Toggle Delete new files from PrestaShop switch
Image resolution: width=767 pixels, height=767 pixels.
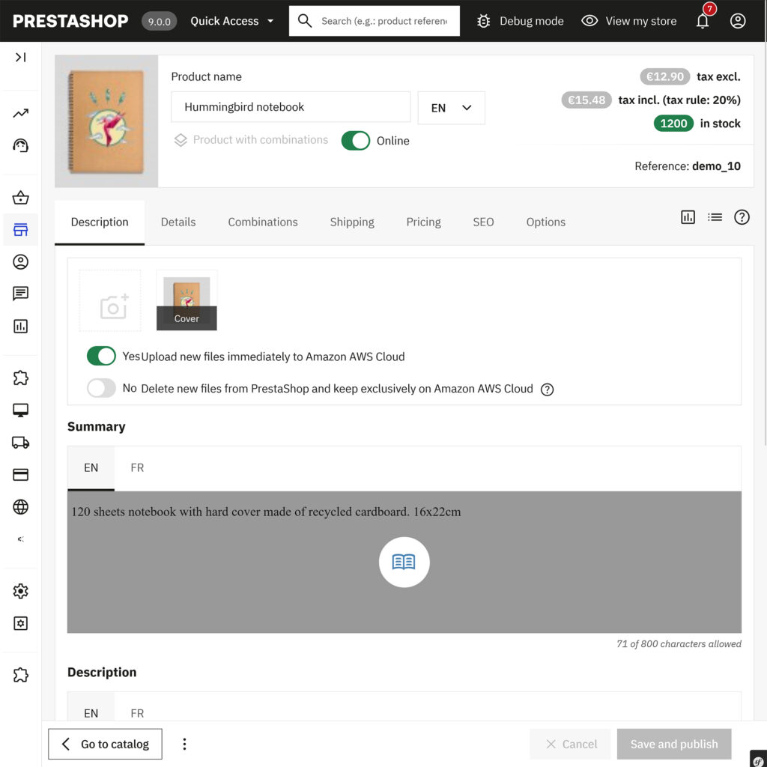(x=101, y=388)
